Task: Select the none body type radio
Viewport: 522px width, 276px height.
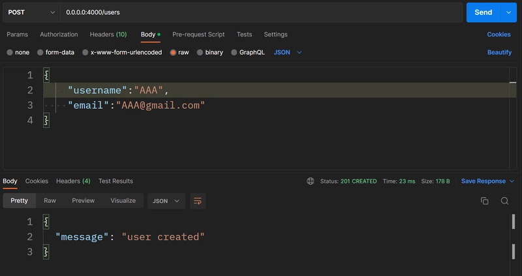Action: tap(10, 52)
